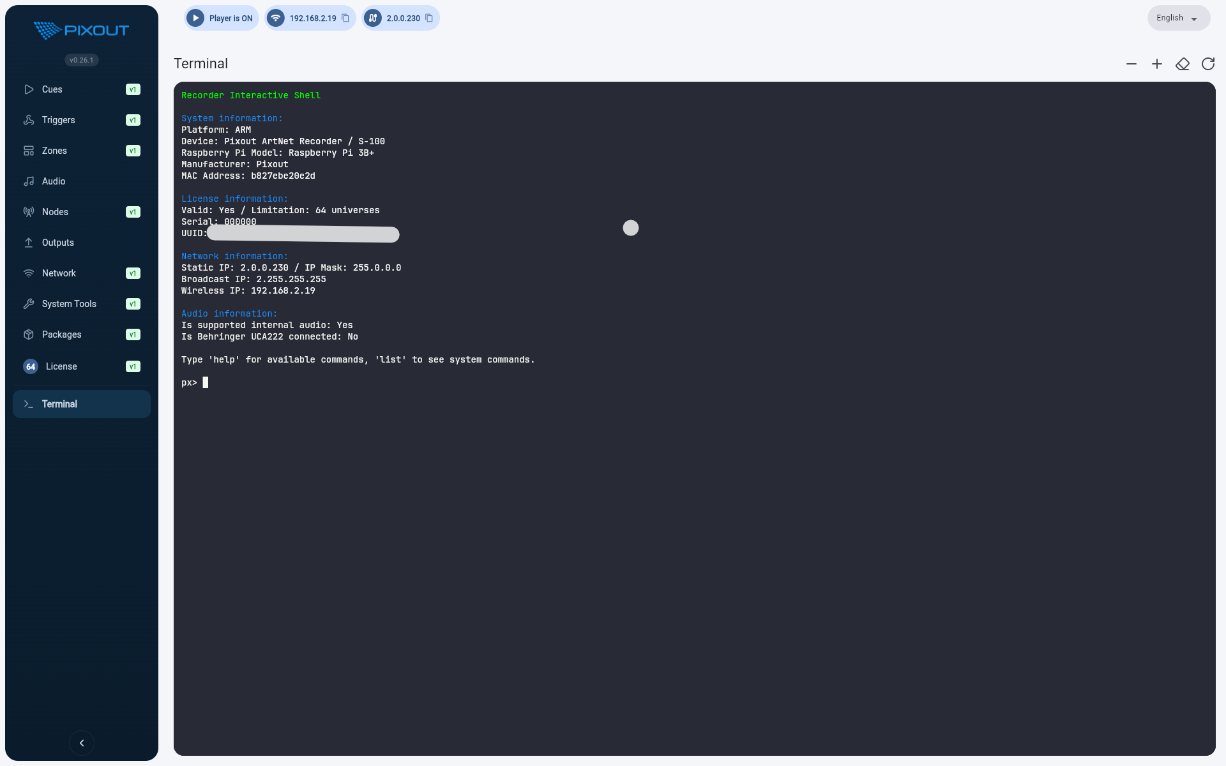This screenshot has width=1226, height=766.
Task: Click the v1 badge next to Network
Action: 133,273
